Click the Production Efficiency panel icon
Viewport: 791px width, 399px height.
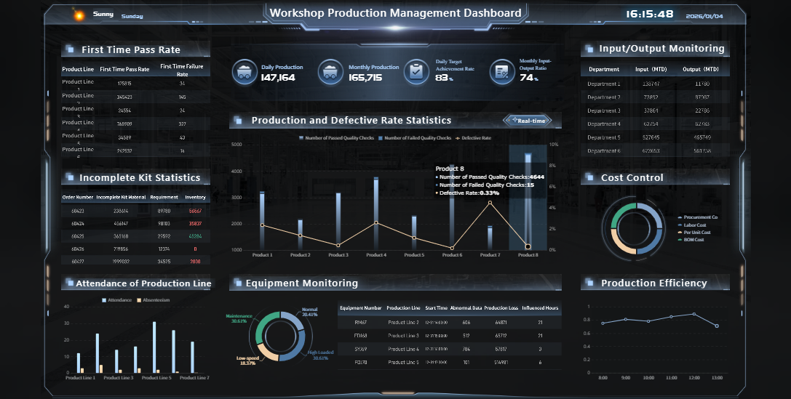click(x=589, y=283)
